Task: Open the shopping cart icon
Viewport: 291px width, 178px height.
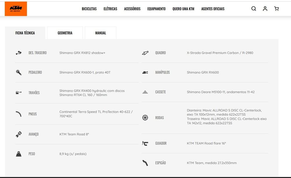Action: pyautogui.click(x=276, y=8)
